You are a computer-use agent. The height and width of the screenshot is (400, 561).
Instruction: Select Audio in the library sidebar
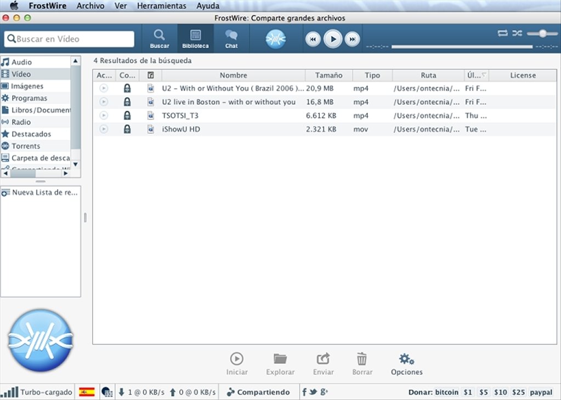pyautogui.click(x=36, y=62)
